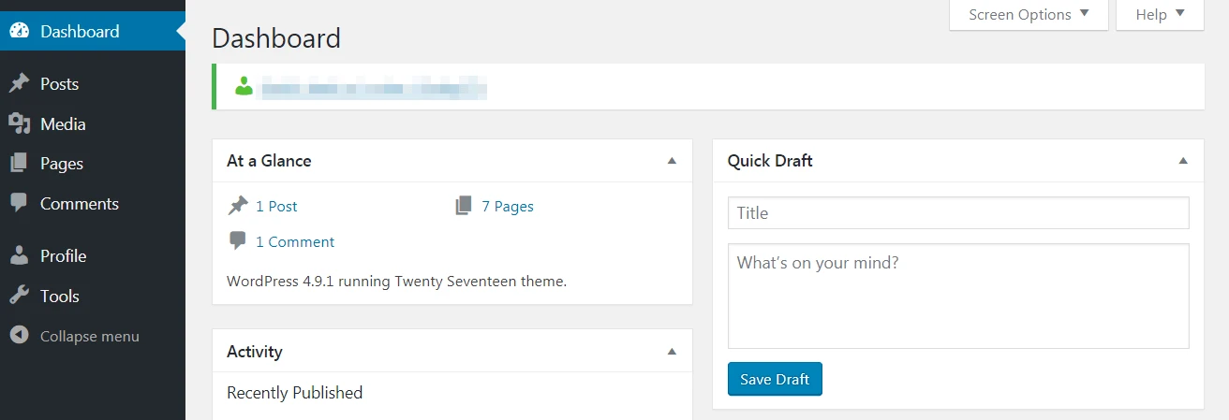The height and width of the screenshot is (420, 1229).
Task: Collapse the Quick Draft widget
Action: (1183, 161)
